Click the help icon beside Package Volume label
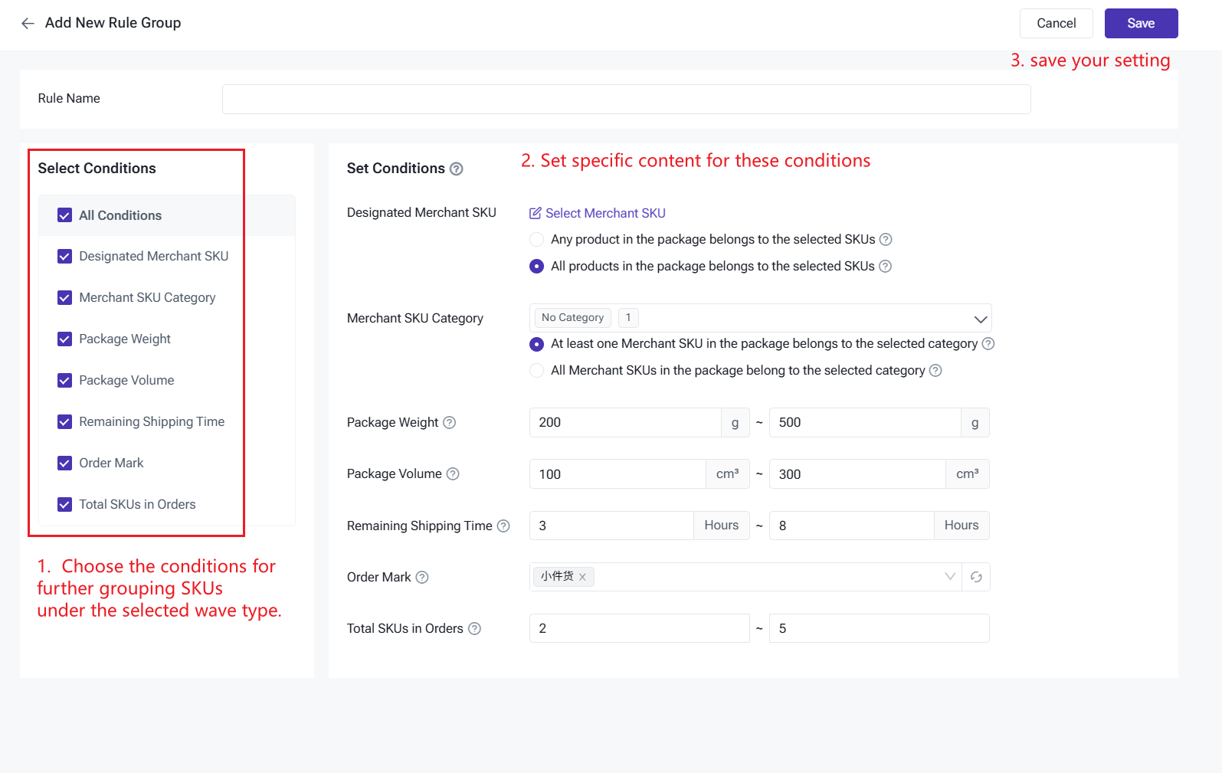This screenshot has height=773, width=1222. [453, 474]
